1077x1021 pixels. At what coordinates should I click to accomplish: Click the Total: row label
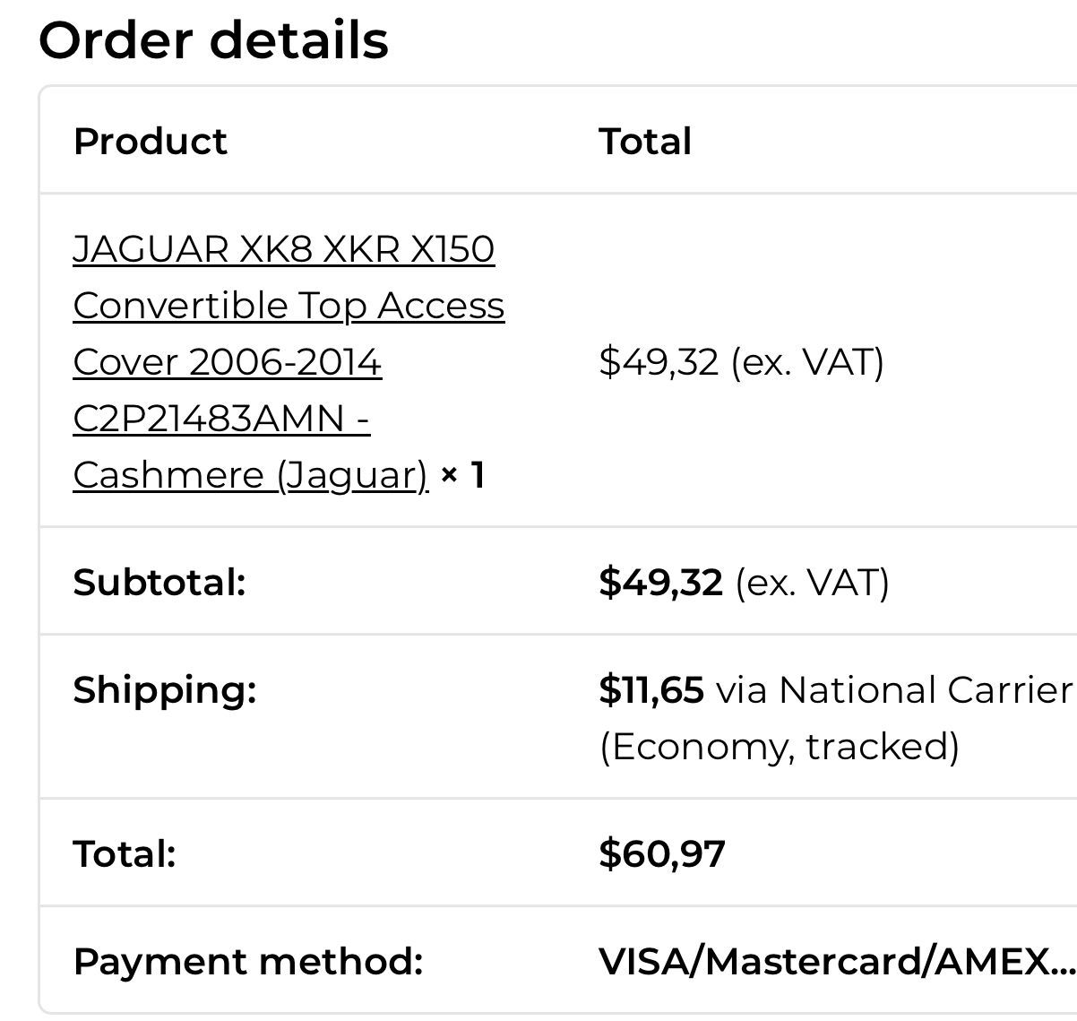(125, 853)
